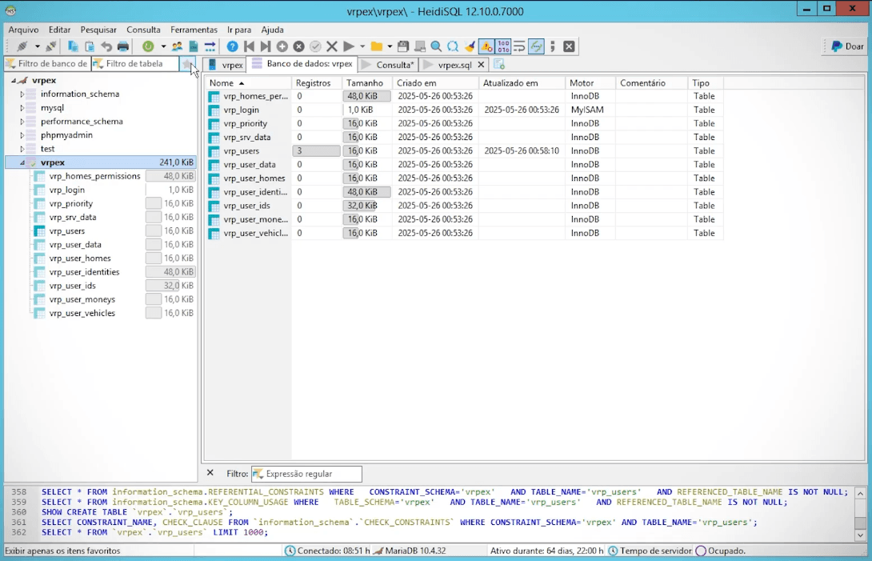Screen dimensions: 872x561
Task: Select vrp_user_vehicles in the database tree
Action: coord(82,313)
